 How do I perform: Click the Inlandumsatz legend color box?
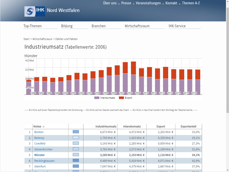pos(97,98)
